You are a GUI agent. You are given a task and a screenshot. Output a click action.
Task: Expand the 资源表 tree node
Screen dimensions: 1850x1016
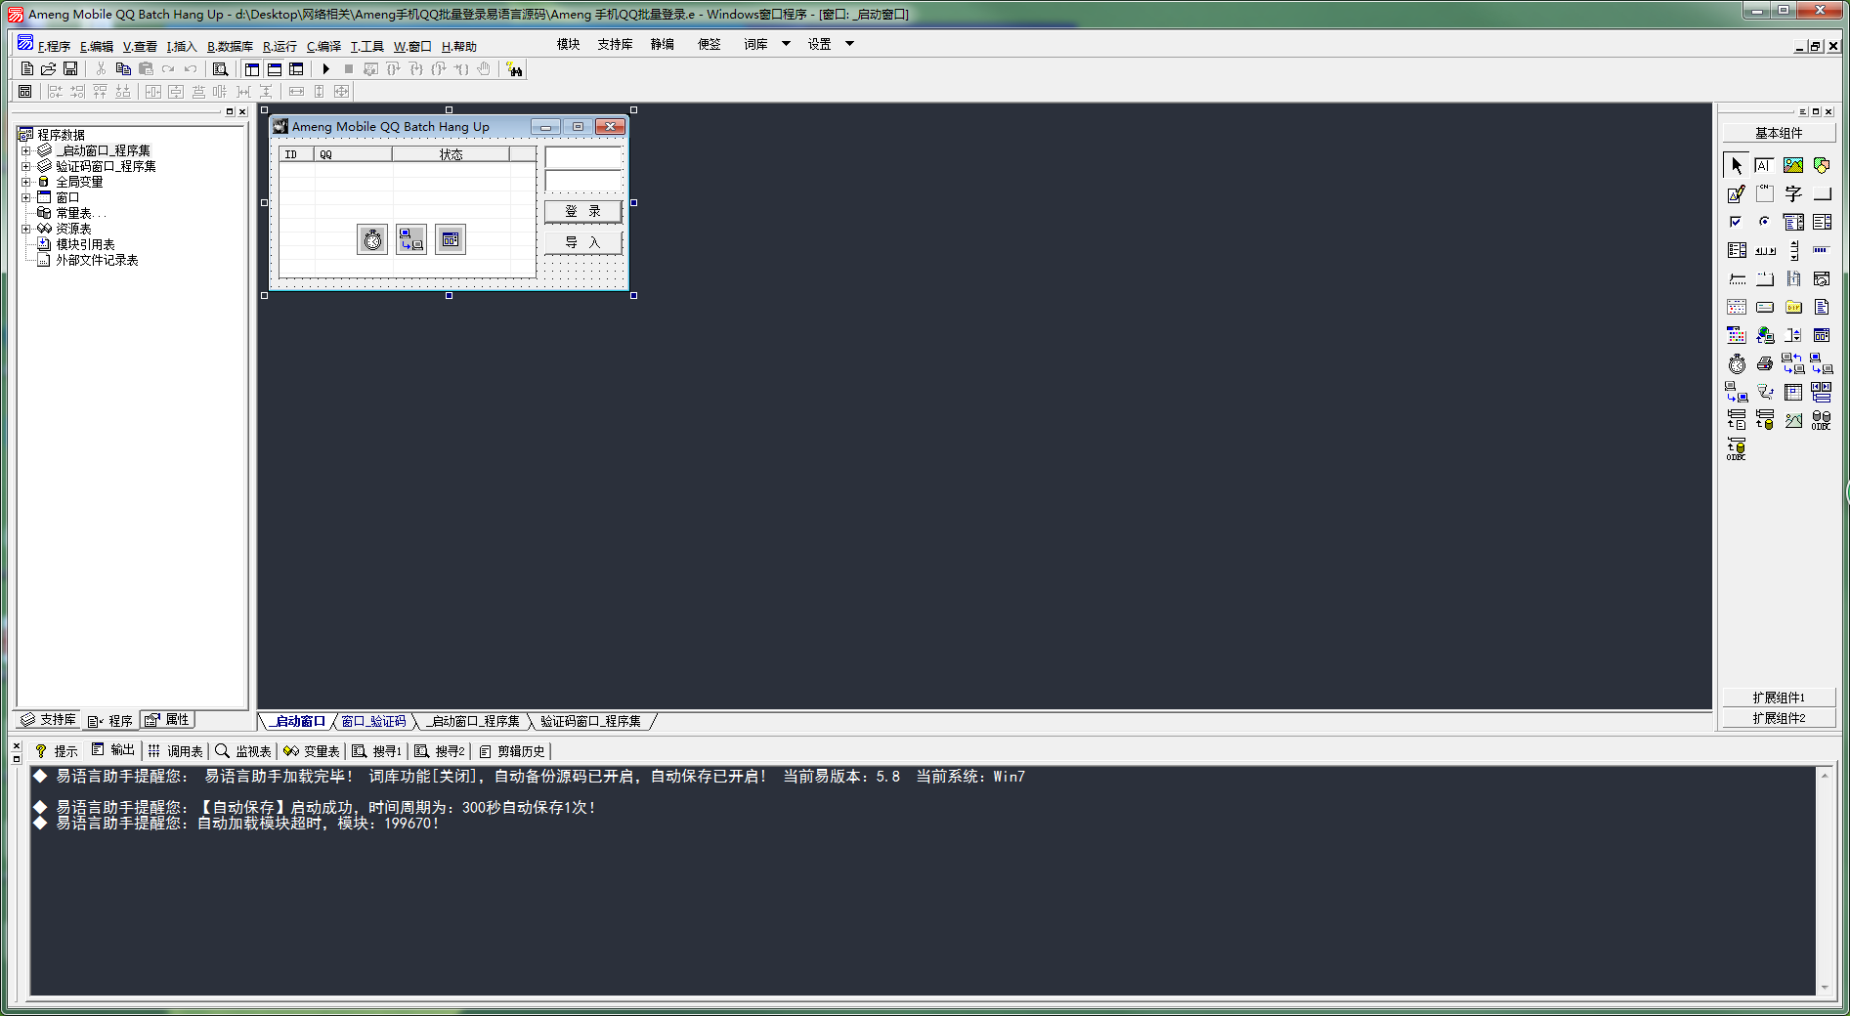click(x=26, y=229)
